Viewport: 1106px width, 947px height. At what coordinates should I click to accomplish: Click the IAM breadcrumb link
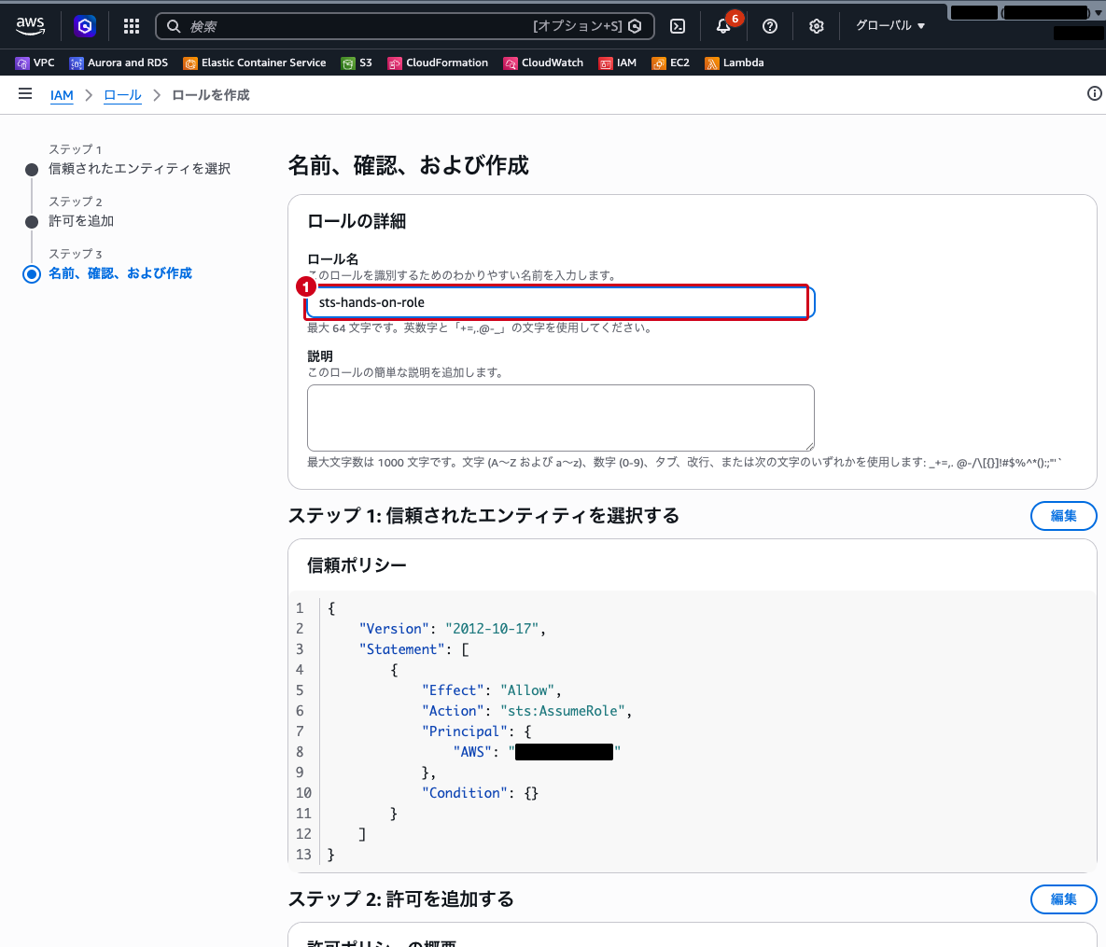point(63,95)
